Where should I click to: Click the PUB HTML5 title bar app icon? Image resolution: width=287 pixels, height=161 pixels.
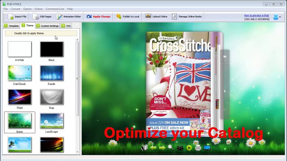tap(4, 4)
